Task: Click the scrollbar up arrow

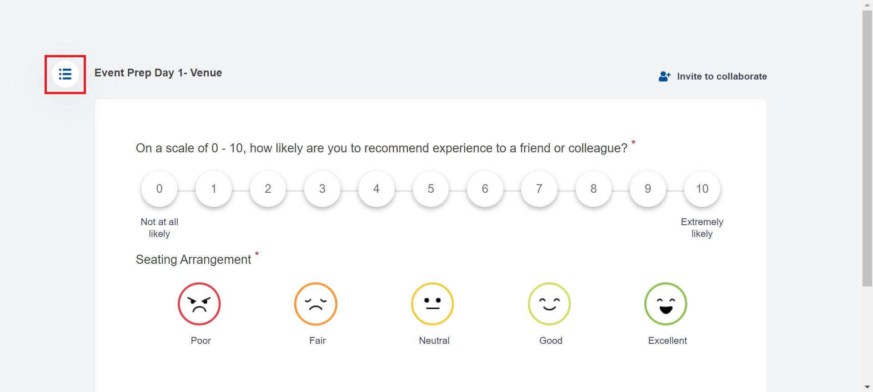Action: [x=867, y=5]
